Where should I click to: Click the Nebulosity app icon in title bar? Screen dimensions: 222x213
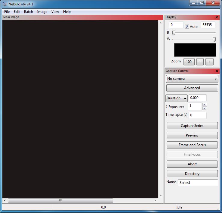coord(5,4)
